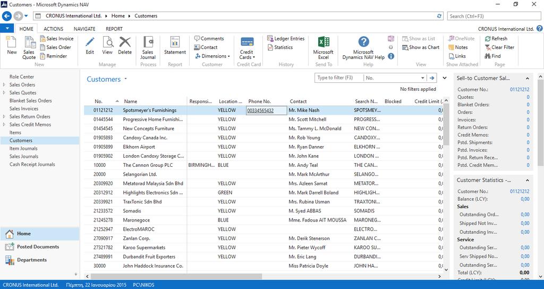Click the Sales Order ribbon button

pyautogui.click(x=55, y=47)
